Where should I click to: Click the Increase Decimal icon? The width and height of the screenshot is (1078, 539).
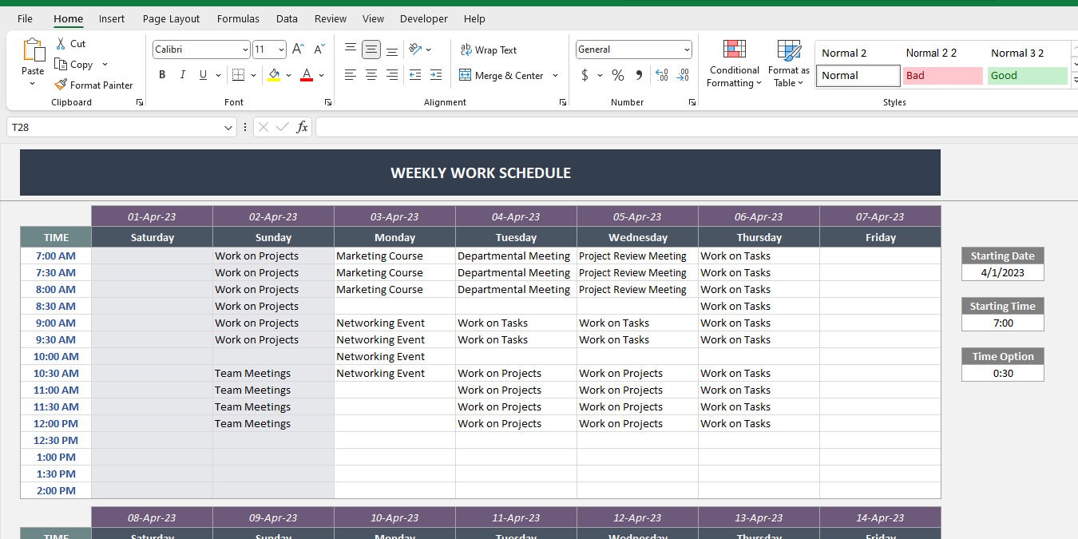(660, 76)
